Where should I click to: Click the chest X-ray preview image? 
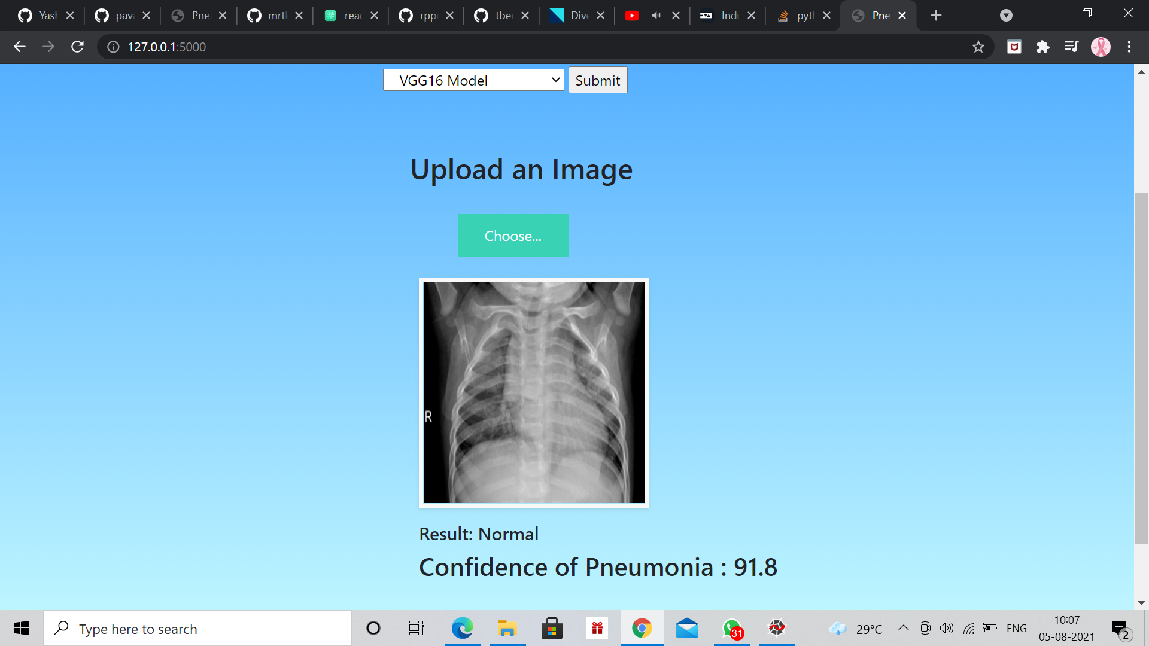[x=533, y=393]
